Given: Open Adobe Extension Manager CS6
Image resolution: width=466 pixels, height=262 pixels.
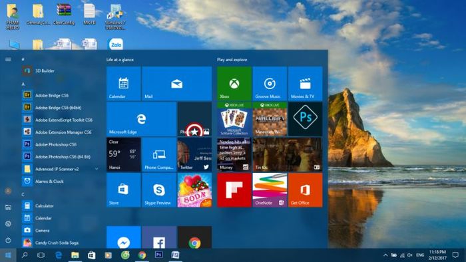Looking at the screenshot, I should coord(61,132).
